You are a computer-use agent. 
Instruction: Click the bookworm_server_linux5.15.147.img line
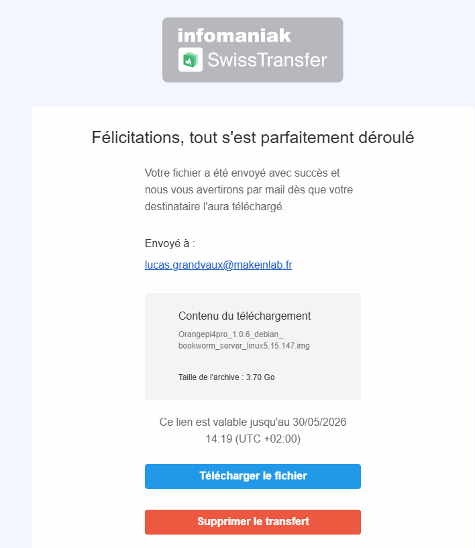tap(244, 346)
